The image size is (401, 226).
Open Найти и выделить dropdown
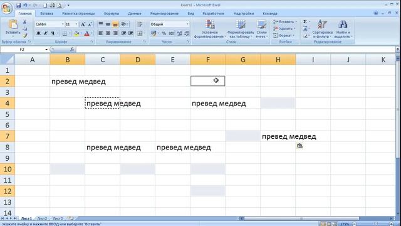pyautogui.click(x=343, y=29)
